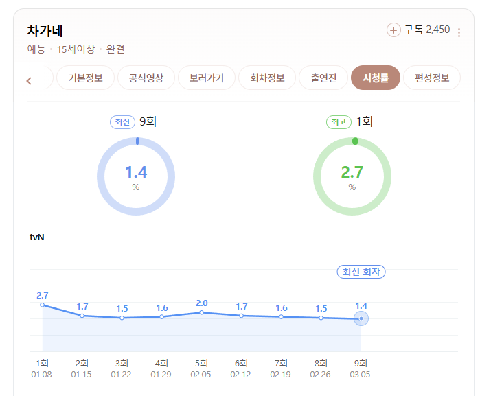Click the 7회 02.19. axis label
The image size is (480, 396).
(x=282, y=369)
